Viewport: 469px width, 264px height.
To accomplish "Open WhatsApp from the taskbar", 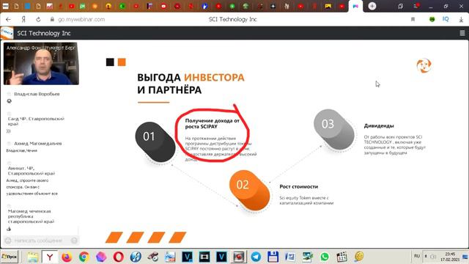I will tap(325, 257).
